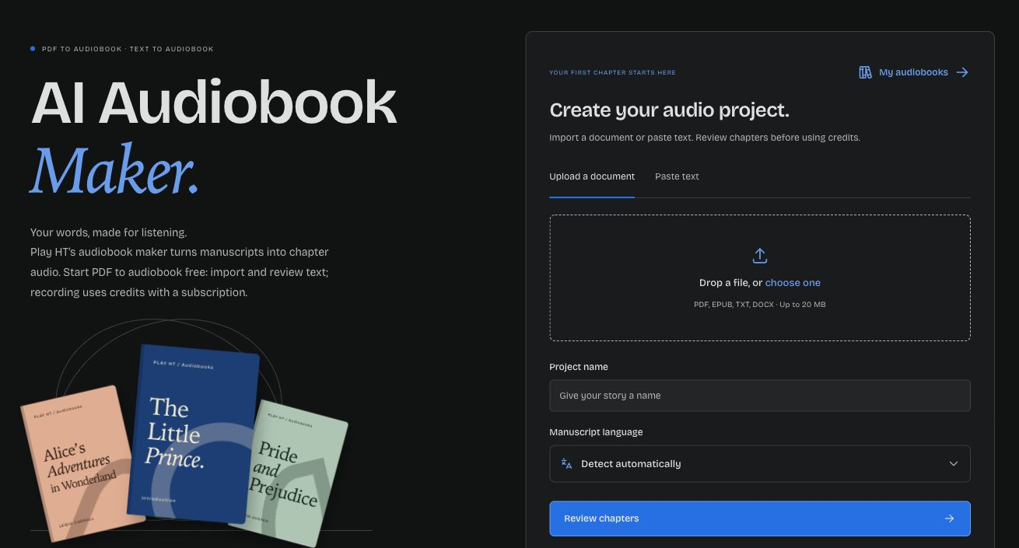Open the My audiobooks link
1019x548 pixels.
point(914,72)
